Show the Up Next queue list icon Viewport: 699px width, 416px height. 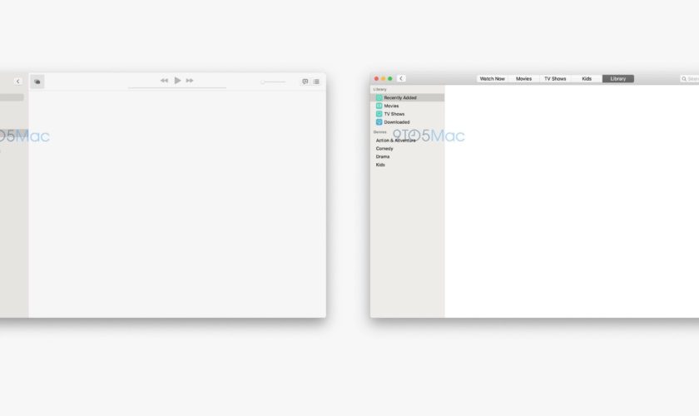click(316, 82)
